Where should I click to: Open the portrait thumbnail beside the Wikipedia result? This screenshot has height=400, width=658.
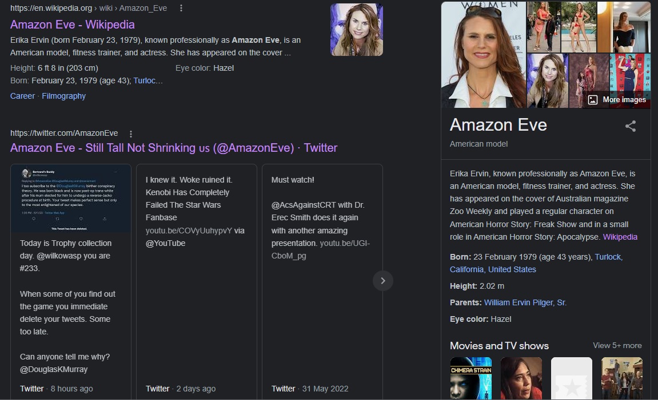point(357,30)
